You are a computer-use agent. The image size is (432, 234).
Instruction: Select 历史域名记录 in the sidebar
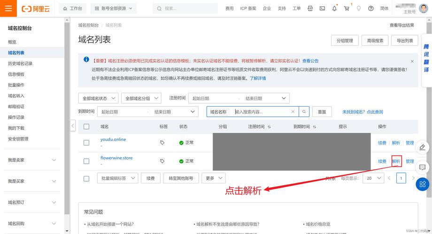20,64
